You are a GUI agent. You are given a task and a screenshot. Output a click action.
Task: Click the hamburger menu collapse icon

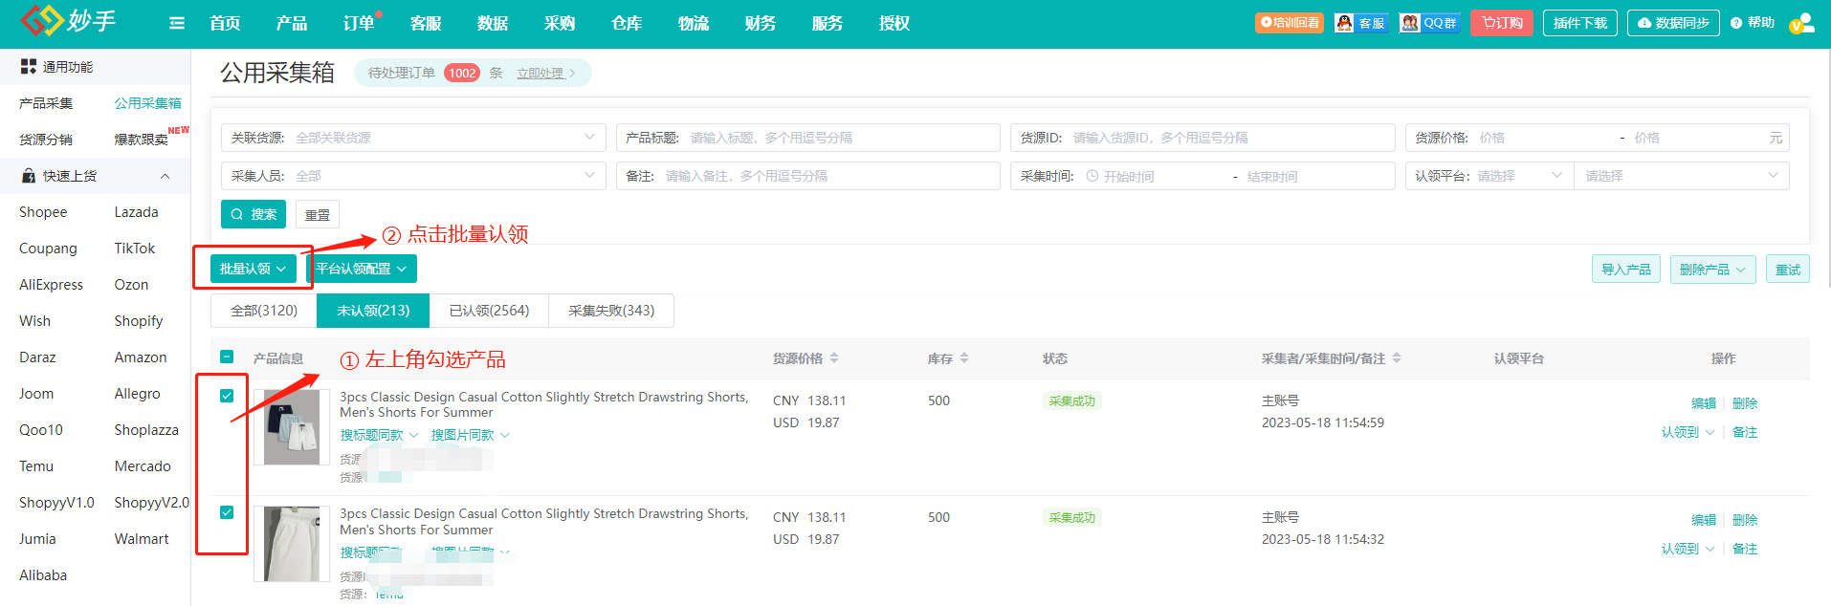click(177, 23)
